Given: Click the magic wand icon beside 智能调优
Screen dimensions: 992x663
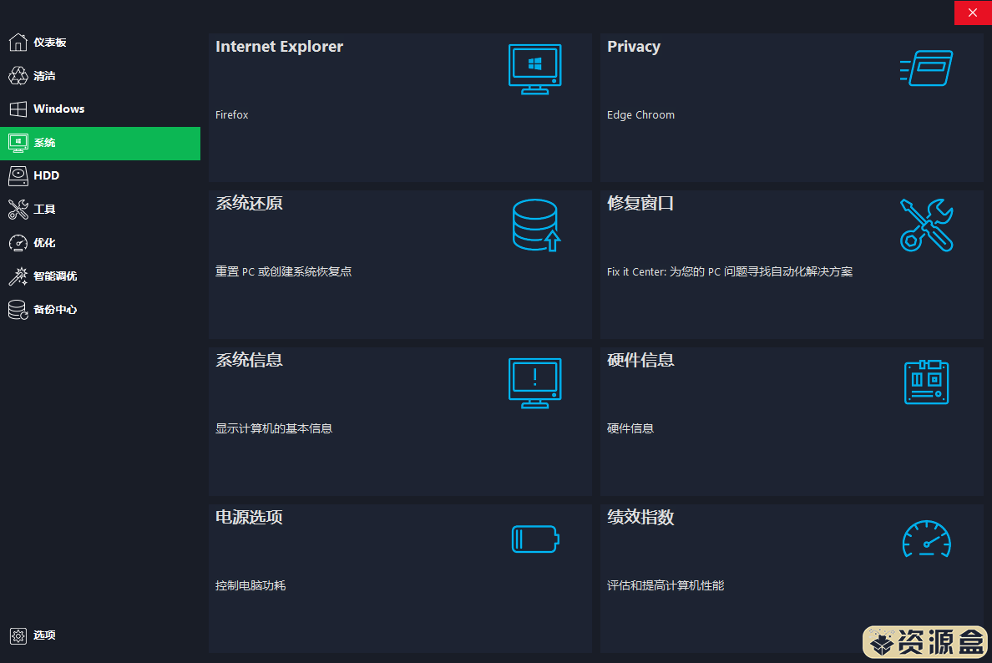Looking at the screenshot, I should click(18, 276).
